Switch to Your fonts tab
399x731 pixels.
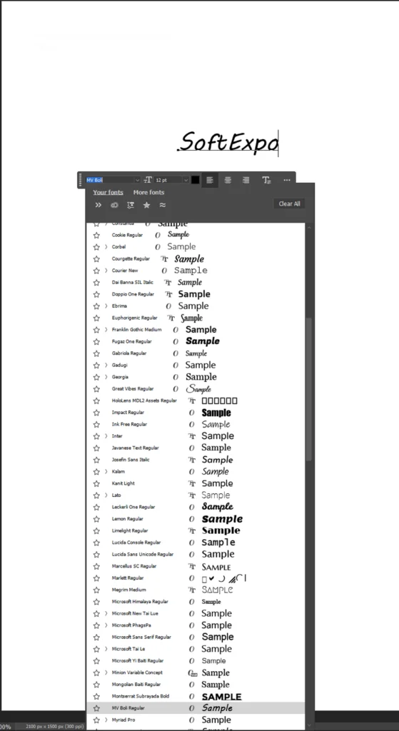point(108,192)
